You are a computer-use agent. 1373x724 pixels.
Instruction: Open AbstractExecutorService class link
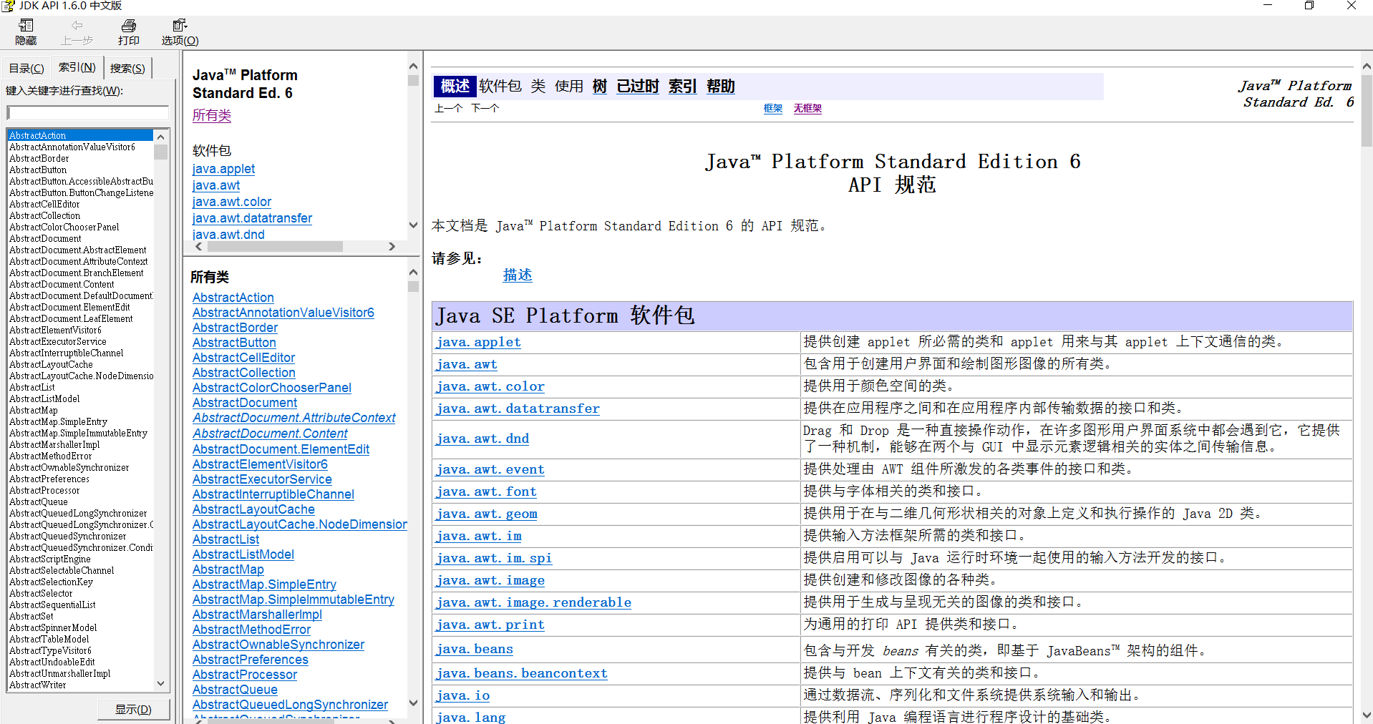(x=262, y=479)
